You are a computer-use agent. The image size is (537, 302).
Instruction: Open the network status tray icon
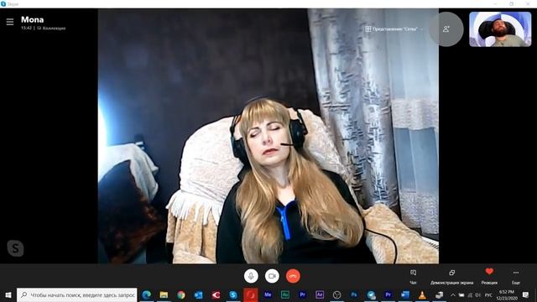470,294
